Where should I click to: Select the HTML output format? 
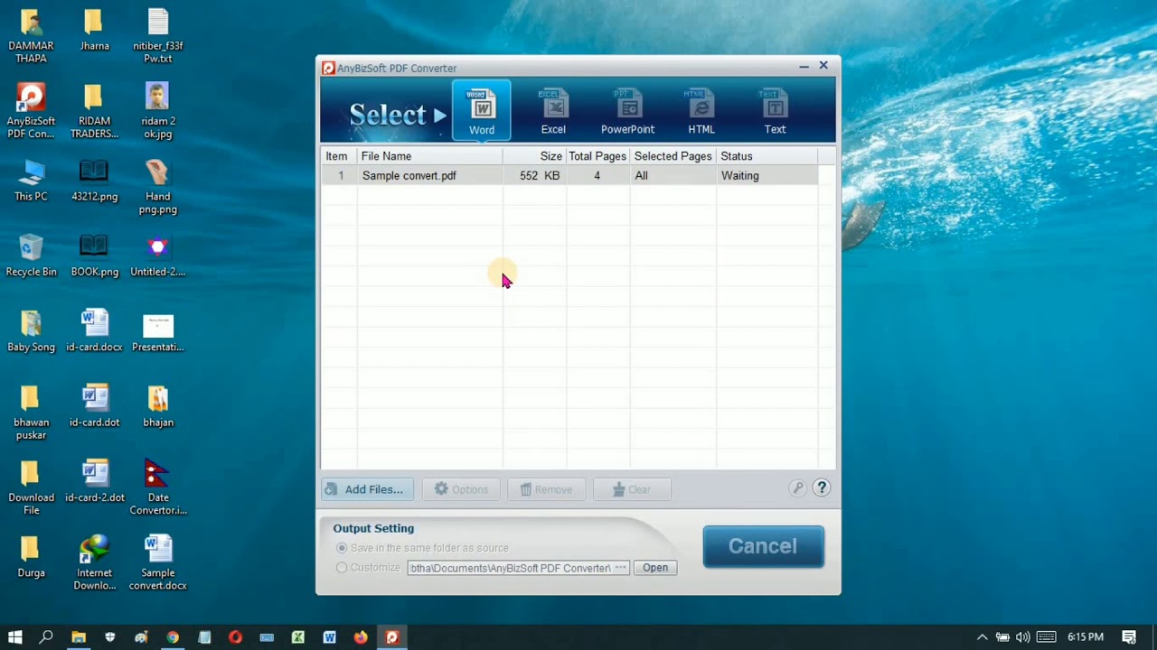coord(701,111)
